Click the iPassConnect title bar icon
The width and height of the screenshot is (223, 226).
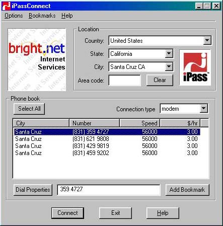[x=7, y=6]
